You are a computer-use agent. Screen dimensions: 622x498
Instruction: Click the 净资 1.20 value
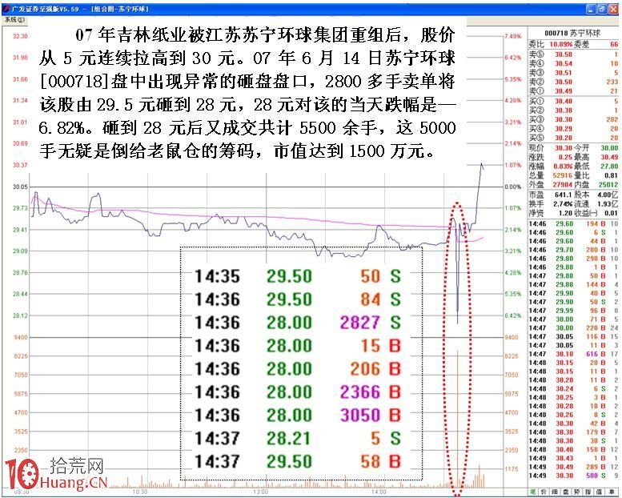tap(566, 213)
